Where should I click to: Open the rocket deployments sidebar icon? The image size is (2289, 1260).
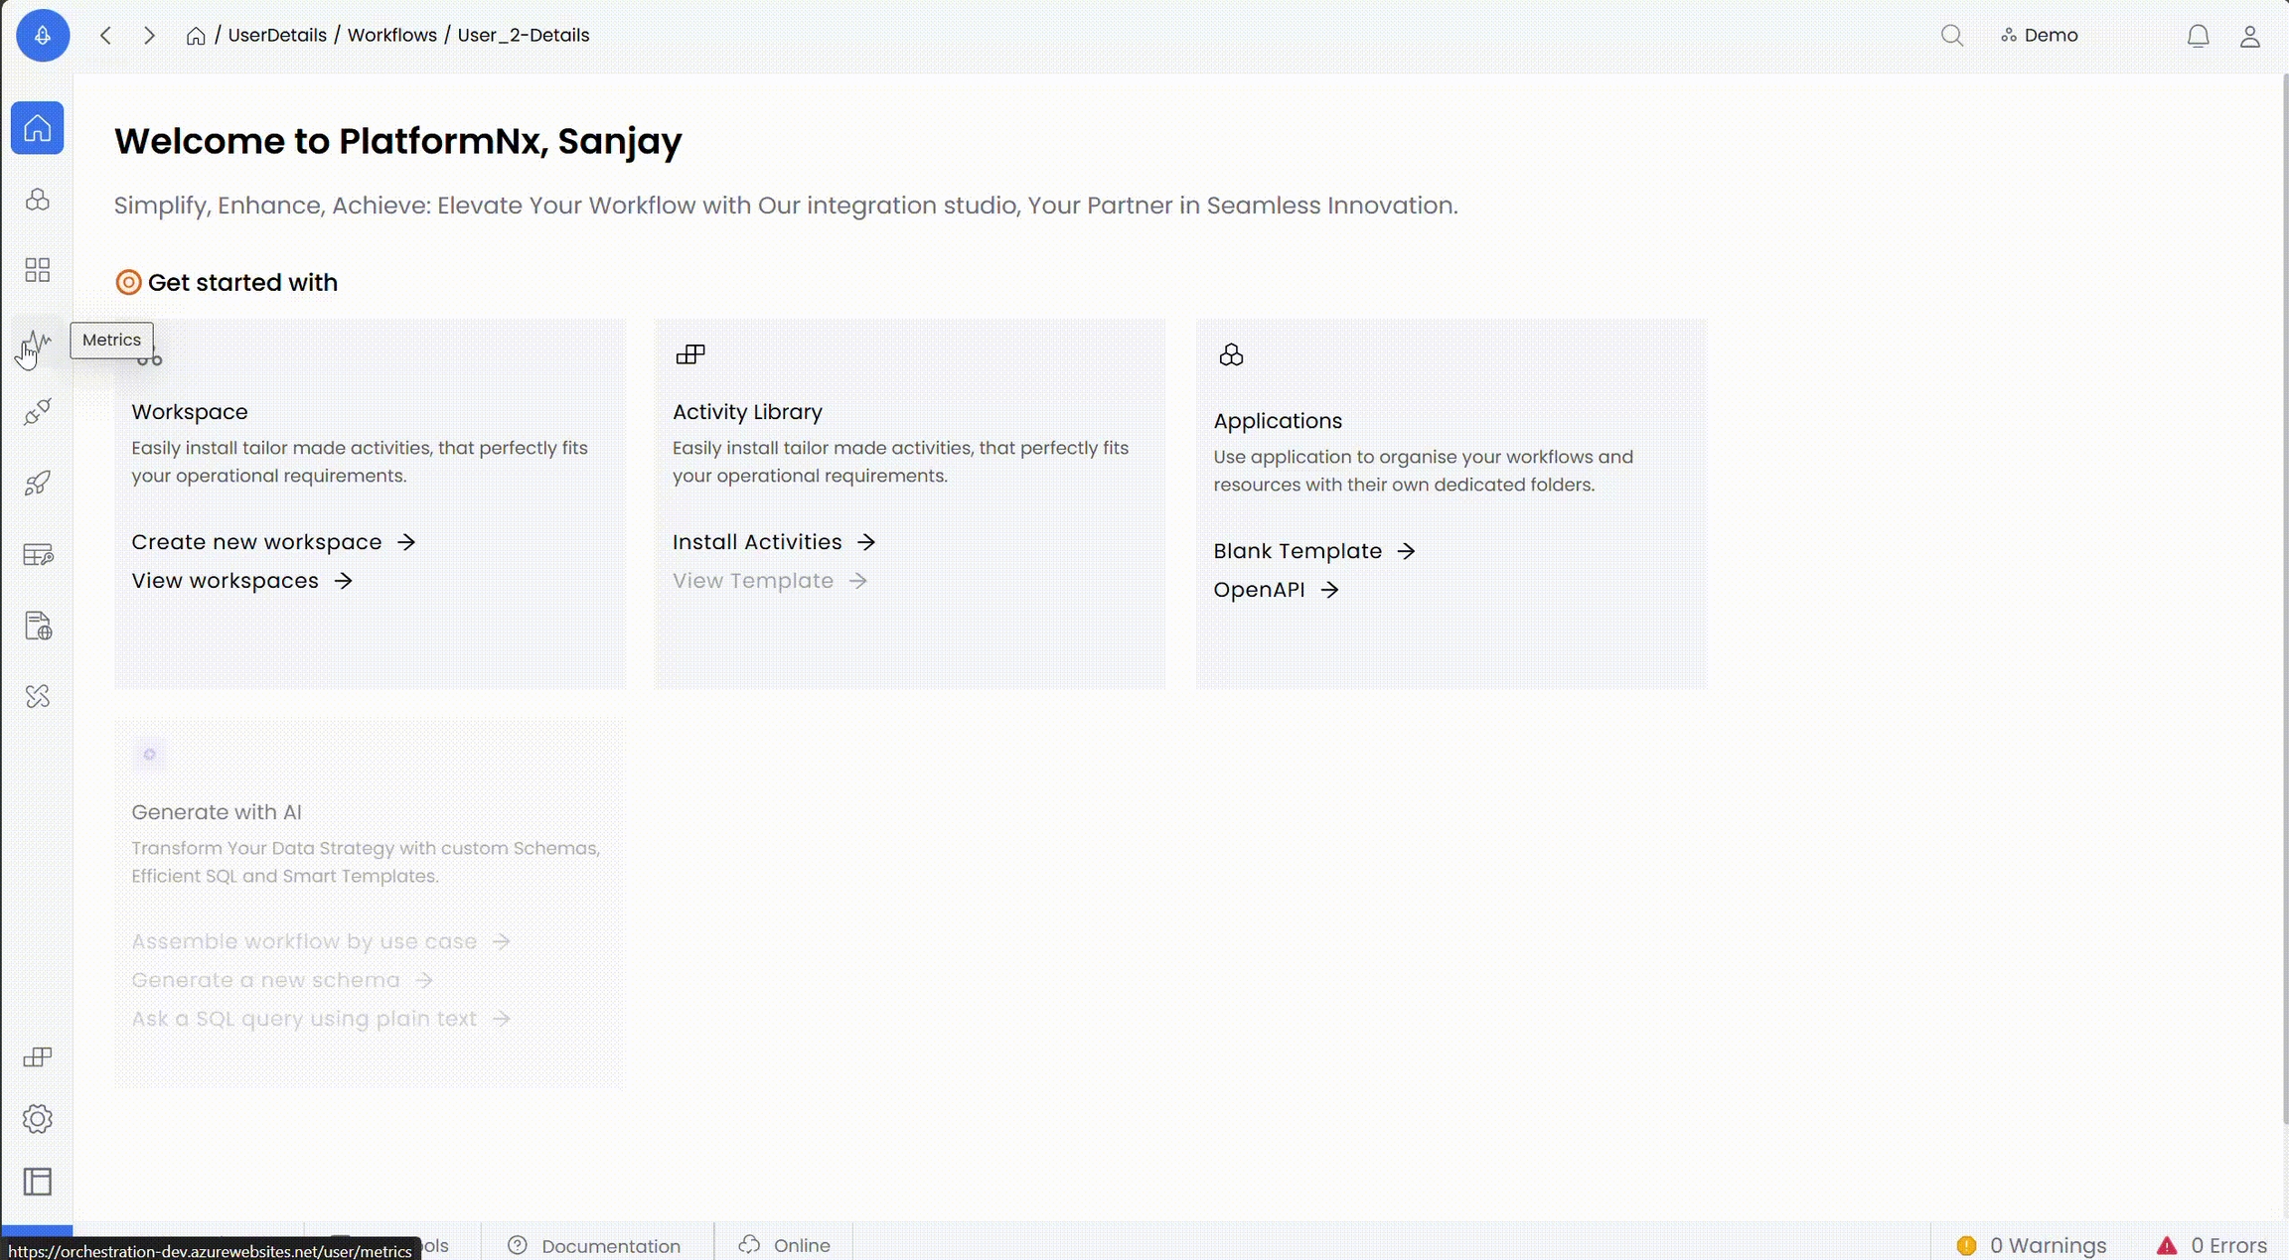[x=38, y=484]
